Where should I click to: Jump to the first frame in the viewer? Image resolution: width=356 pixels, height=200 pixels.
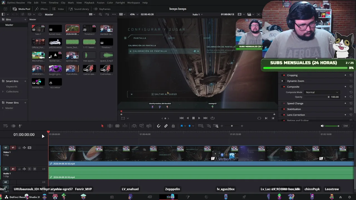(181, 118)
